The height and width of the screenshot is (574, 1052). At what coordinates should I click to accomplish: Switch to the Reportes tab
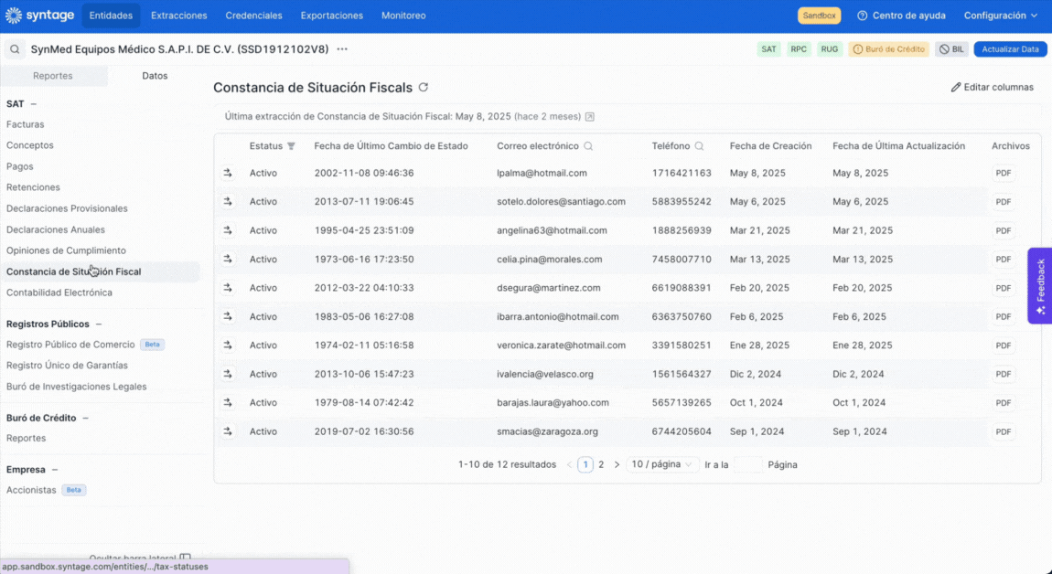[53, 76]
